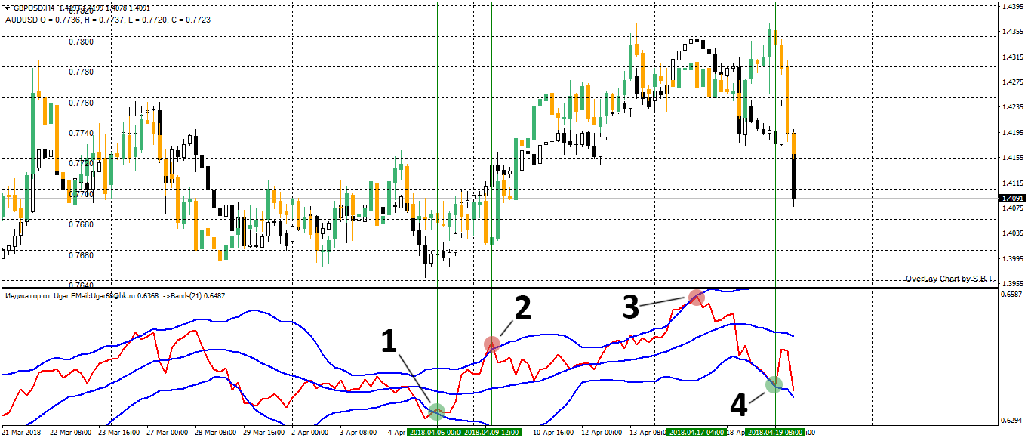Click the 0.7800 AUDUSD overlay level label
This screenshot has width=1028, height=441.
[x=82, y=42]
